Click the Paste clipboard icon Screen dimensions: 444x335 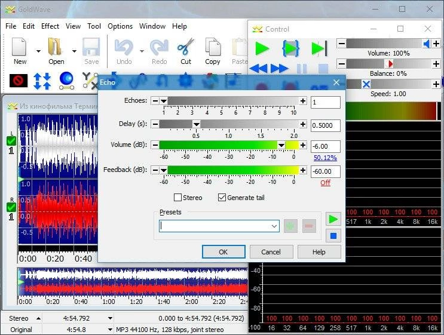(240, 47)
